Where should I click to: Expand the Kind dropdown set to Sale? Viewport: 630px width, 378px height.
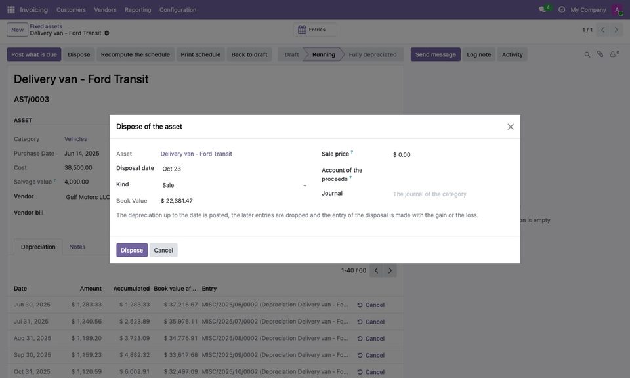(235, 185)
